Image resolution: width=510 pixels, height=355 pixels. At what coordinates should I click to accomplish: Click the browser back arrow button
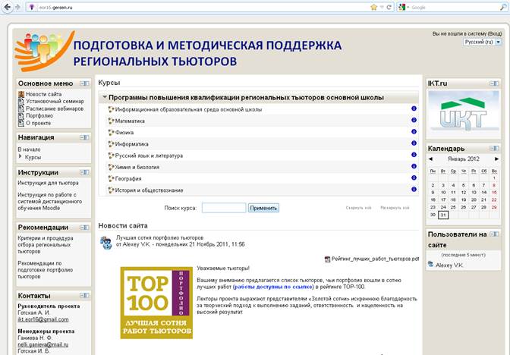click(8, 7)
